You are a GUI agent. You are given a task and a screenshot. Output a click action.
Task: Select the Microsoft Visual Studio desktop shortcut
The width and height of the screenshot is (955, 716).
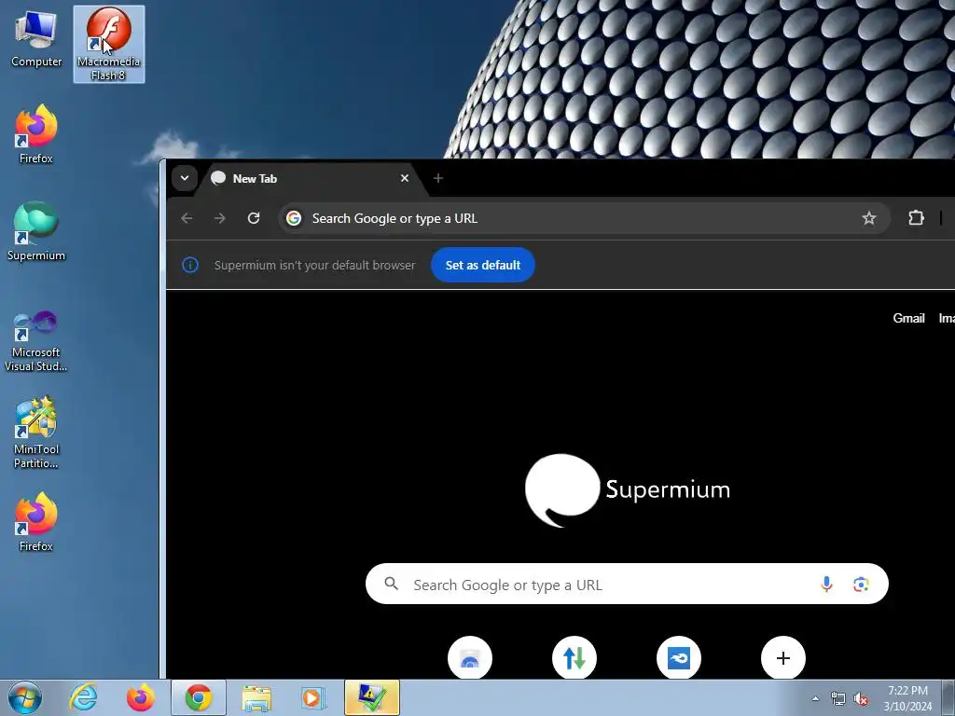(36, 341)
